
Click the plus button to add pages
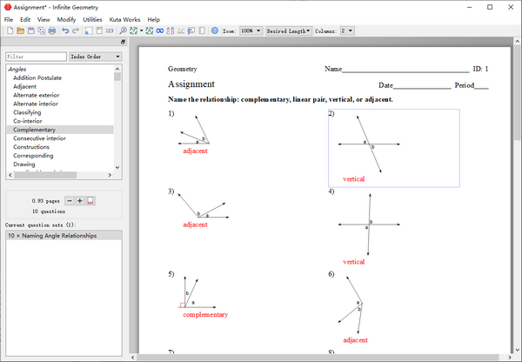[80, 200]
